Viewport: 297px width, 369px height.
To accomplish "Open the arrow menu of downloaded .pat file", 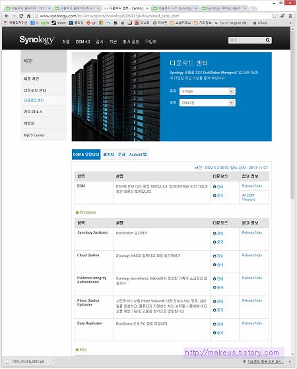I will pos(53,361).
